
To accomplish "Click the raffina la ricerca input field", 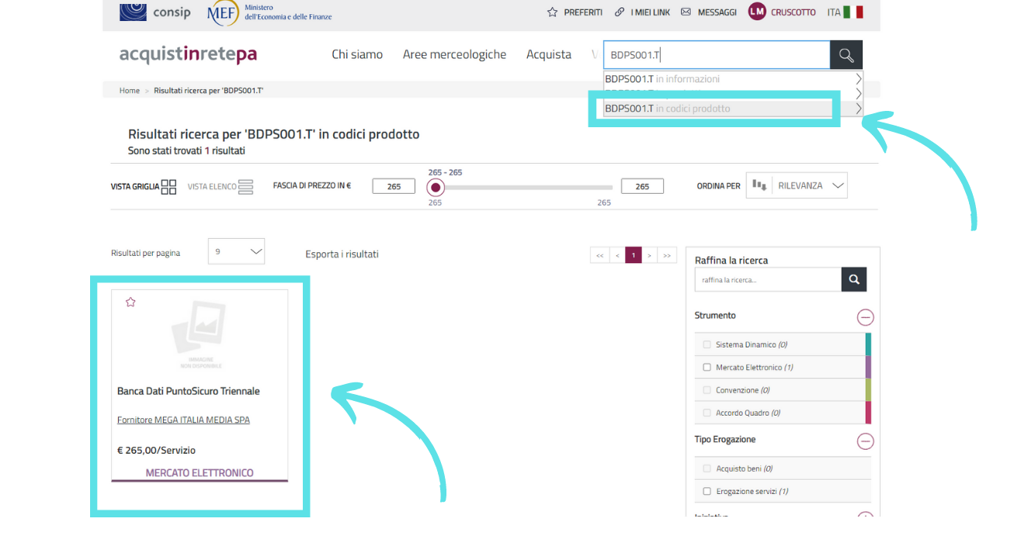I will [768, 280].
